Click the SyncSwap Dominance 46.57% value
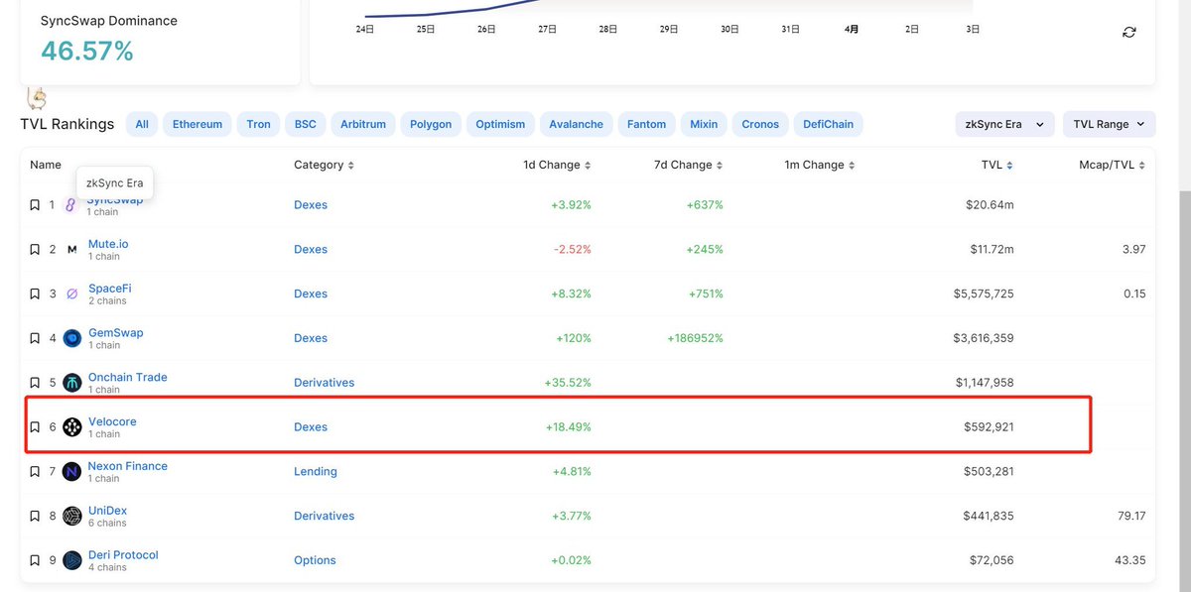 pyautogui.click(x=87, y=51)
